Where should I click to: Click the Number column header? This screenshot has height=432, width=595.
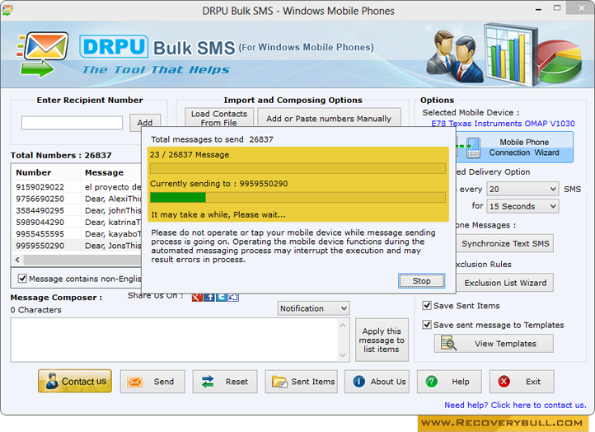pos(46,172)
